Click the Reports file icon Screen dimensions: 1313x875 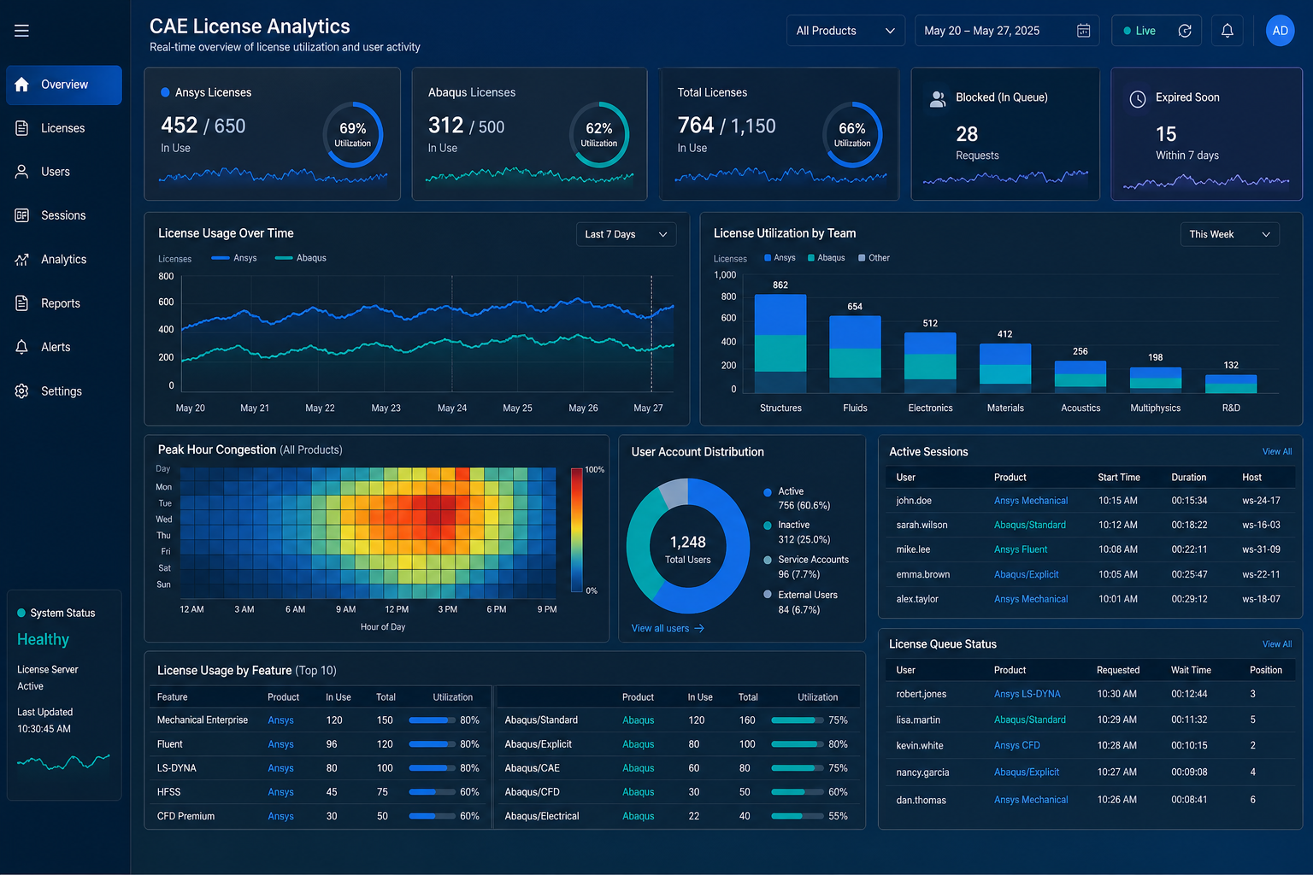coord(22,303)
